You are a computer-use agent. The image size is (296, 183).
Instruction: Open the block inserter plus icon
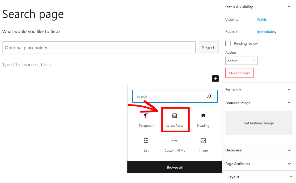[x=215, y=78]
